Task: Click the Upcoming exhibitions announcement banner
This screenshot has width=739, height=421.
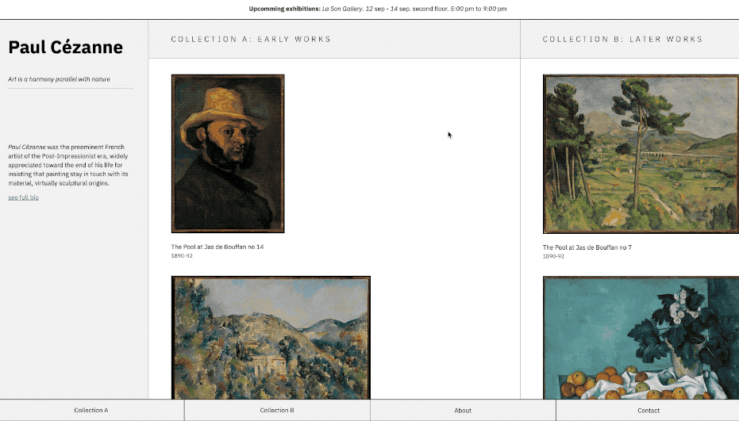Action: [x=378, y=9]
